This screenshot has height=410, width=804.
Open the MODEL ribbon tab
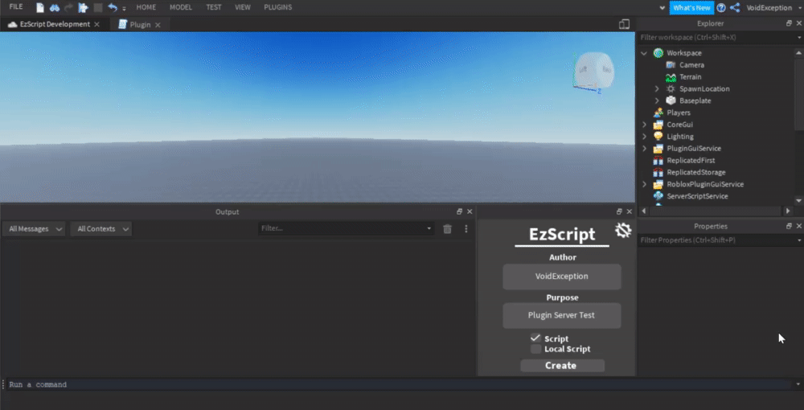(x=181, y=7)
